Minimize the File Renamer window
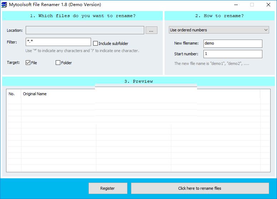277x199 pixels. click(236, 5)
